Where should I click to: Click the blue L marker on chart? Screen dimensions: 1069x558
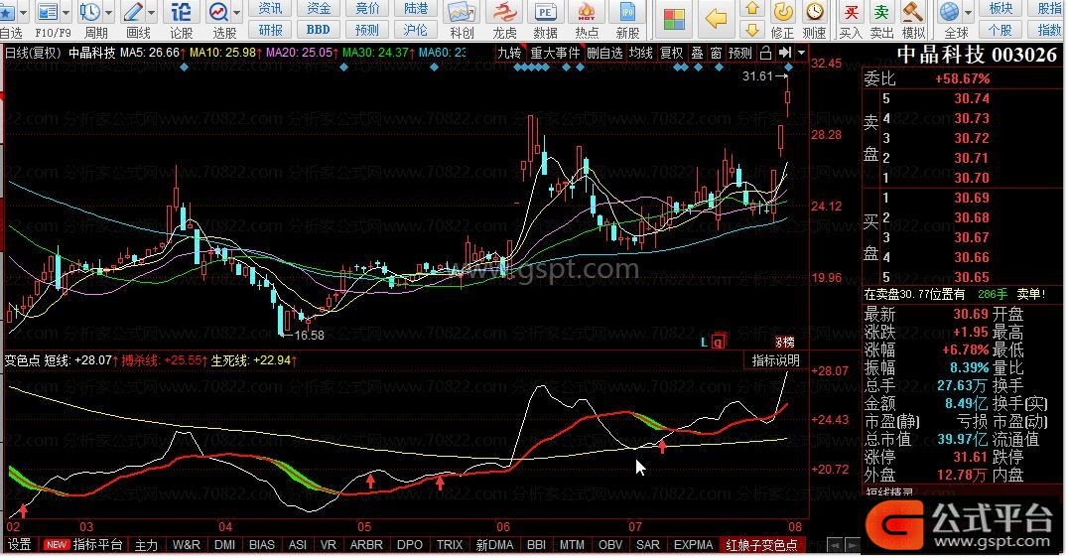(x=704, y=342)
